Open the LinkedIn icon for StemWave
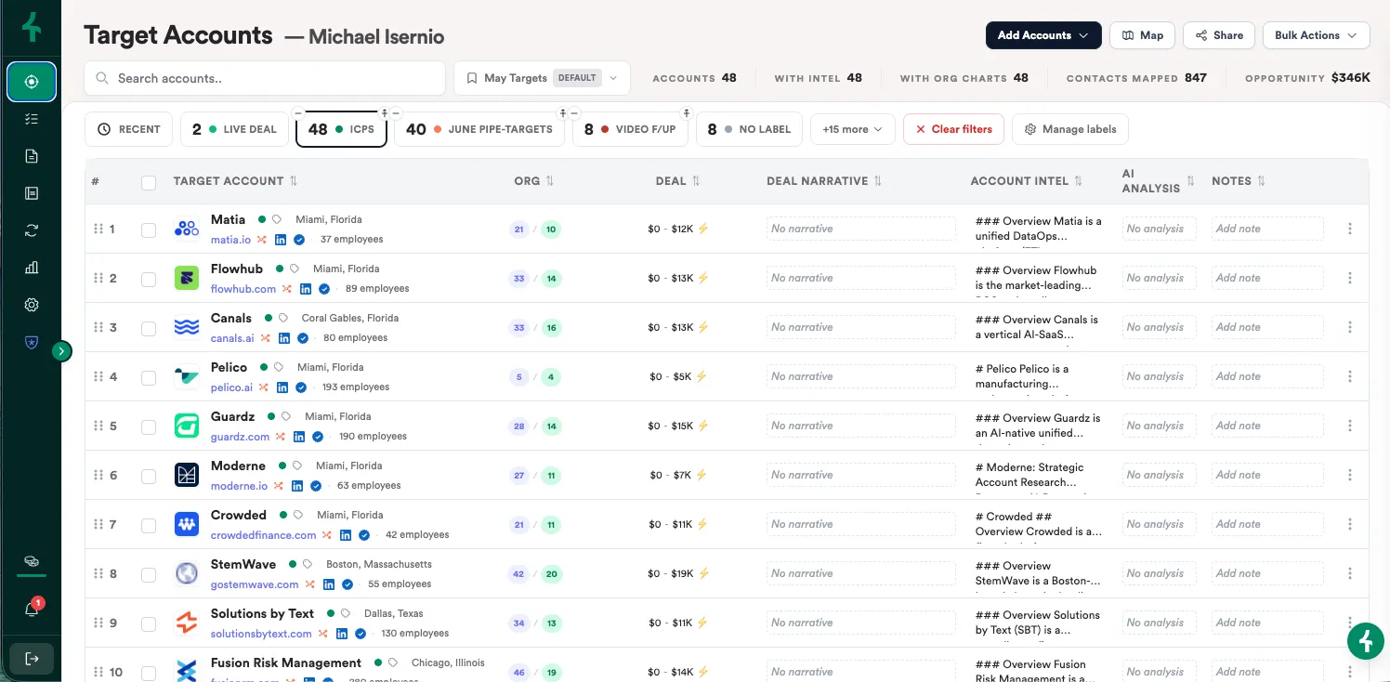 coord(329,584)
